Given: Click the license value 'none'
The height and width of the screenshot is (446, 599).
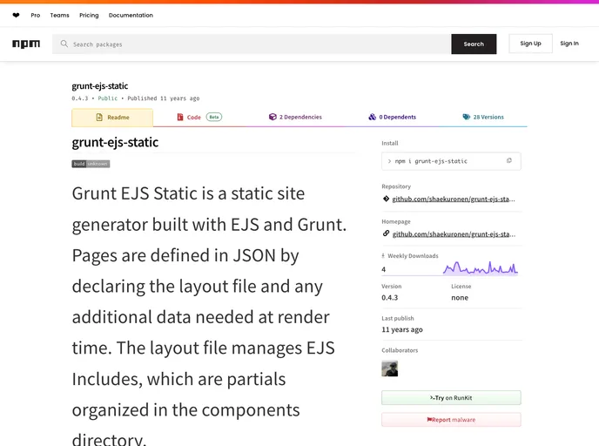Looking at the screenshot, I should click(x=460, y=298).
